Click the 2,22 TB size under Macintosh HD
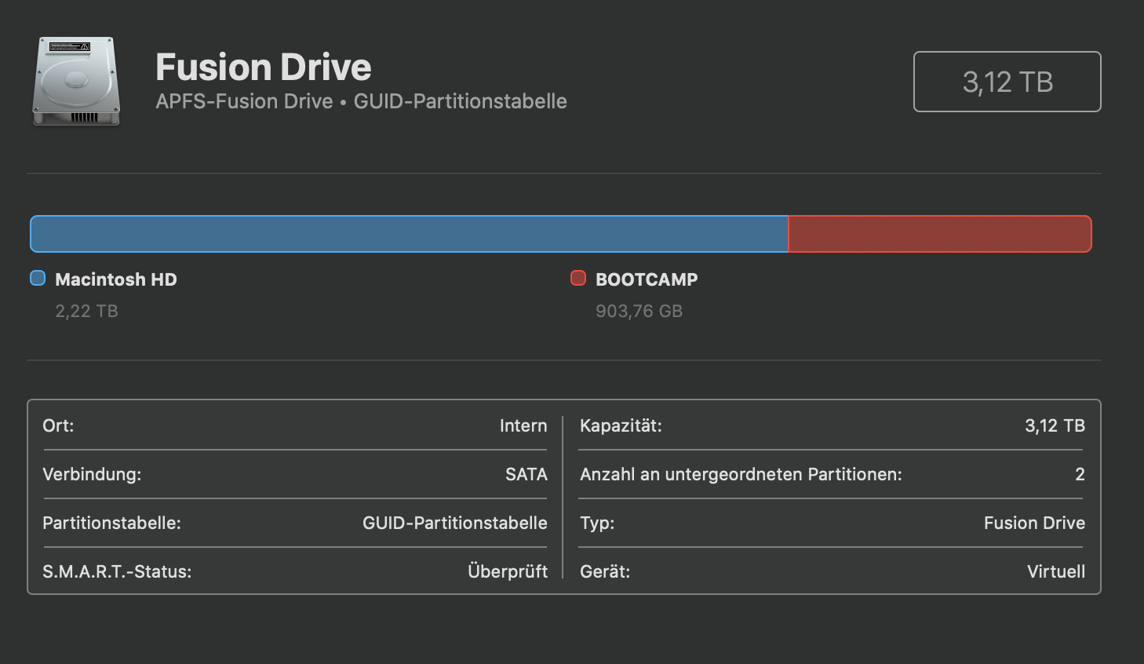The height and width of the screenshot is (664, 1144). click(86, 311)
